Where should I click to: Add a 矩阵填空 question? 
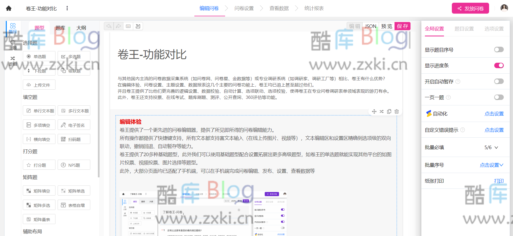[39, 191]
